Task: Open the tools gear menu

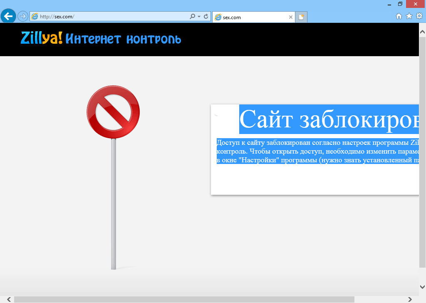Action: pos(419,16)
